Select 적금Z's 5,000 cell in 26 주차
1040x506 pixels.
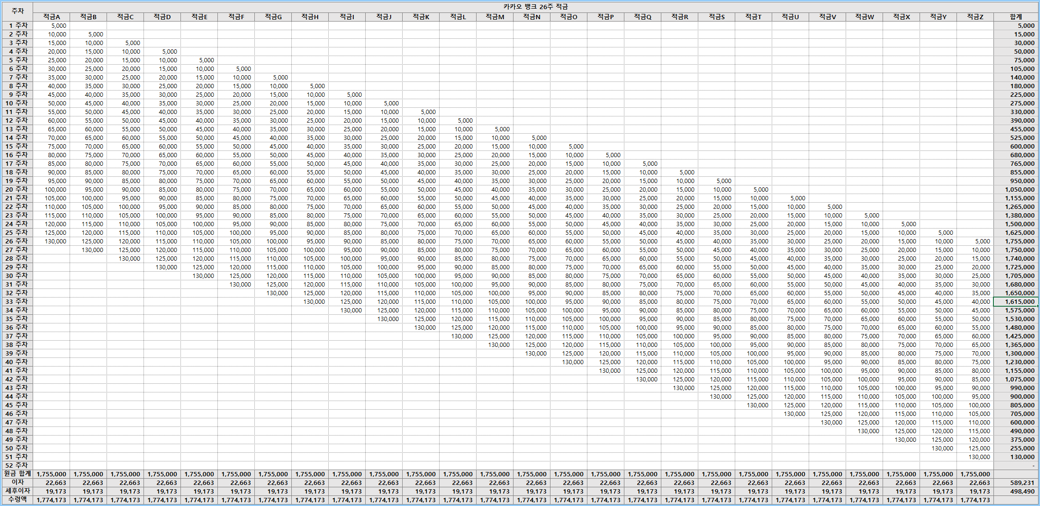[x=975, y=241]
